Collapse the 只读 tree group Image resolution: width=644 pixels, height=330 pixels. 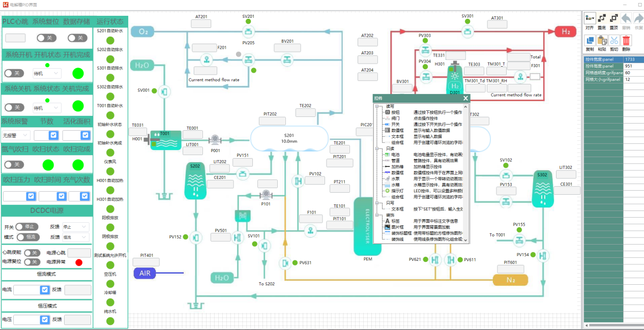tap(377, 148)
